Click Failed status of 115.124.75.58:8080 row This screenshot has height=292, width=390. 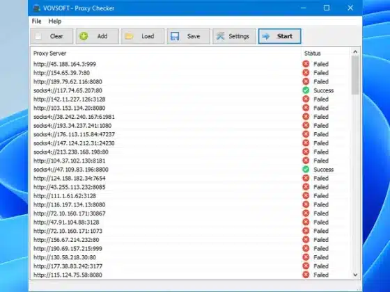(x=321, y=275)
